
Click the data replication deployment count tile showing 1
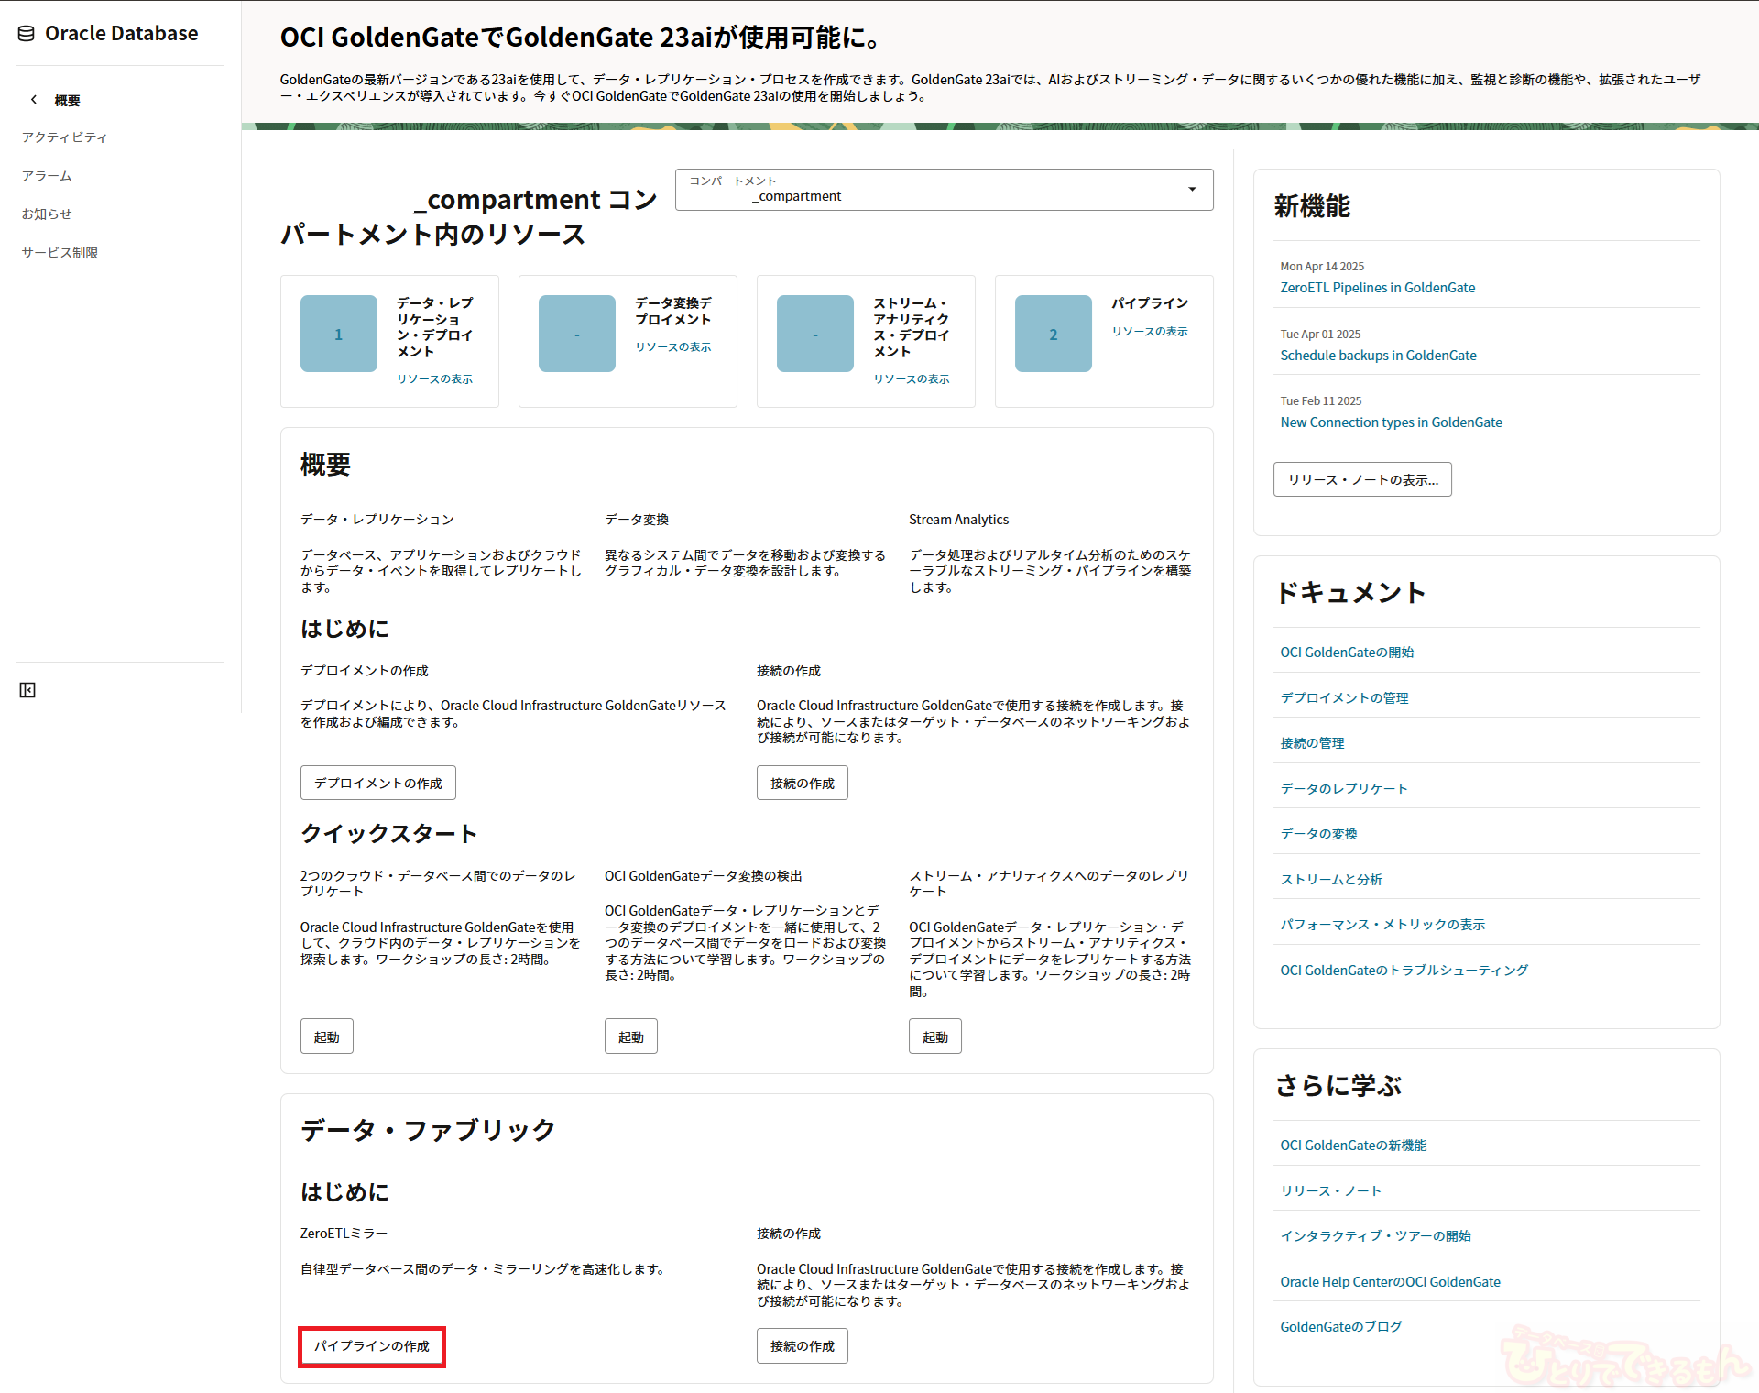click(339, 334)
